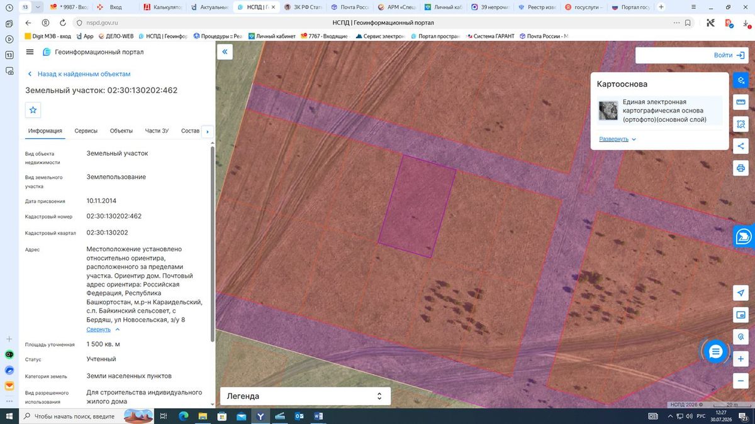Viewport: 755px width, 424px height.
Task: Open the hamburger menu of the geoportal
Action: [30, 52]
